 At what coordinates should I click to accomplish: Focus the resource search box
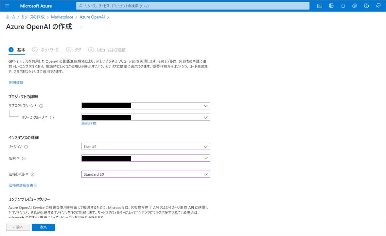(193, 6)
